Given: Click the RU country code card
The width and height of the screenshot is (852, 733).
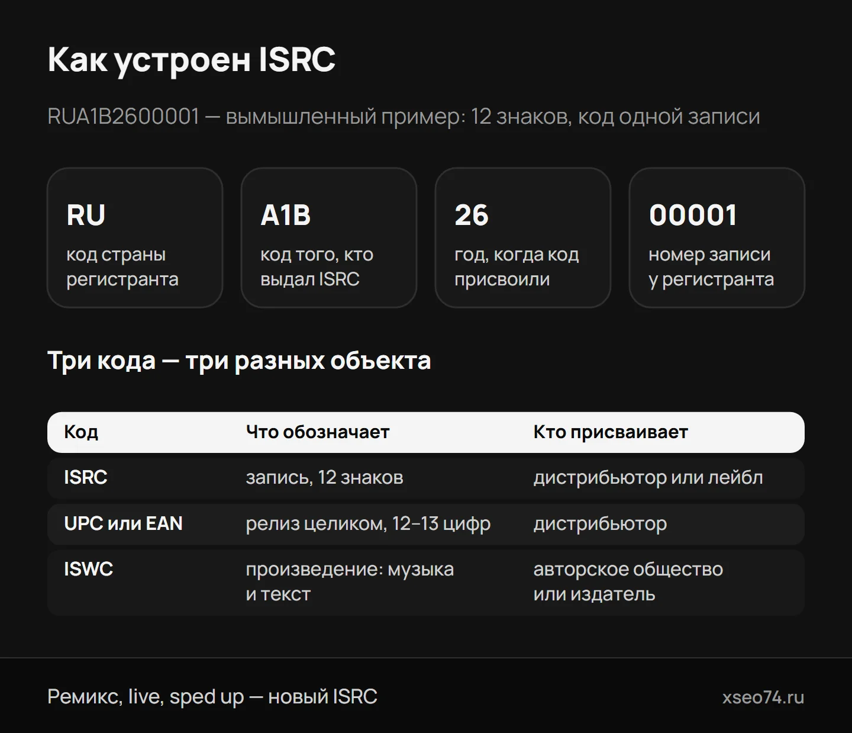Looking at the screenshot, I should pos(135,237).
